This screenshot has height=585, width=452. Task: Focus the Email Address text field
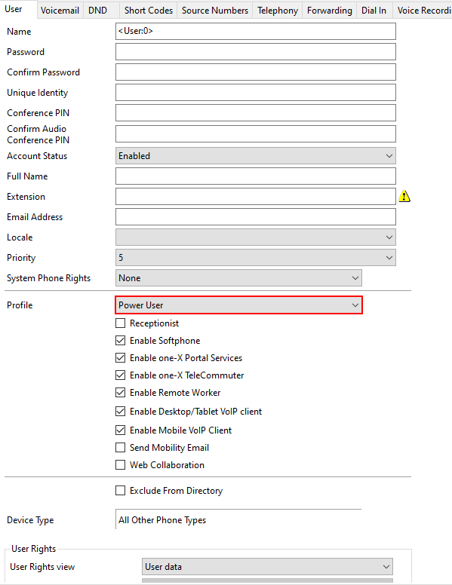tap(256, 217)
